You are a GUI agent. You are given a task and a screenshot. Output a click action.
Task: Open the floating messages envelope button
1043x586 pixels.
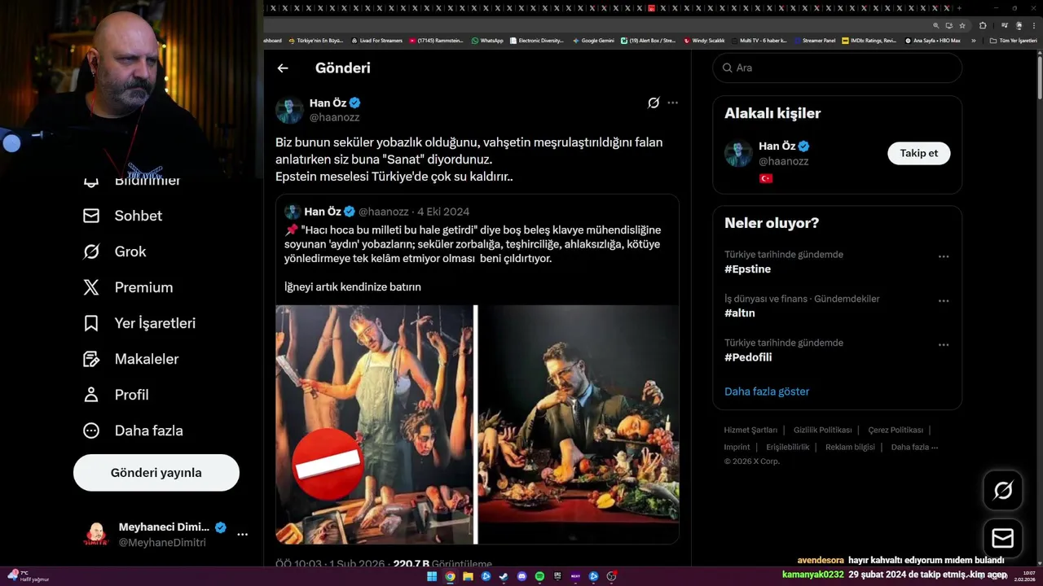[x=1003, y=539]
